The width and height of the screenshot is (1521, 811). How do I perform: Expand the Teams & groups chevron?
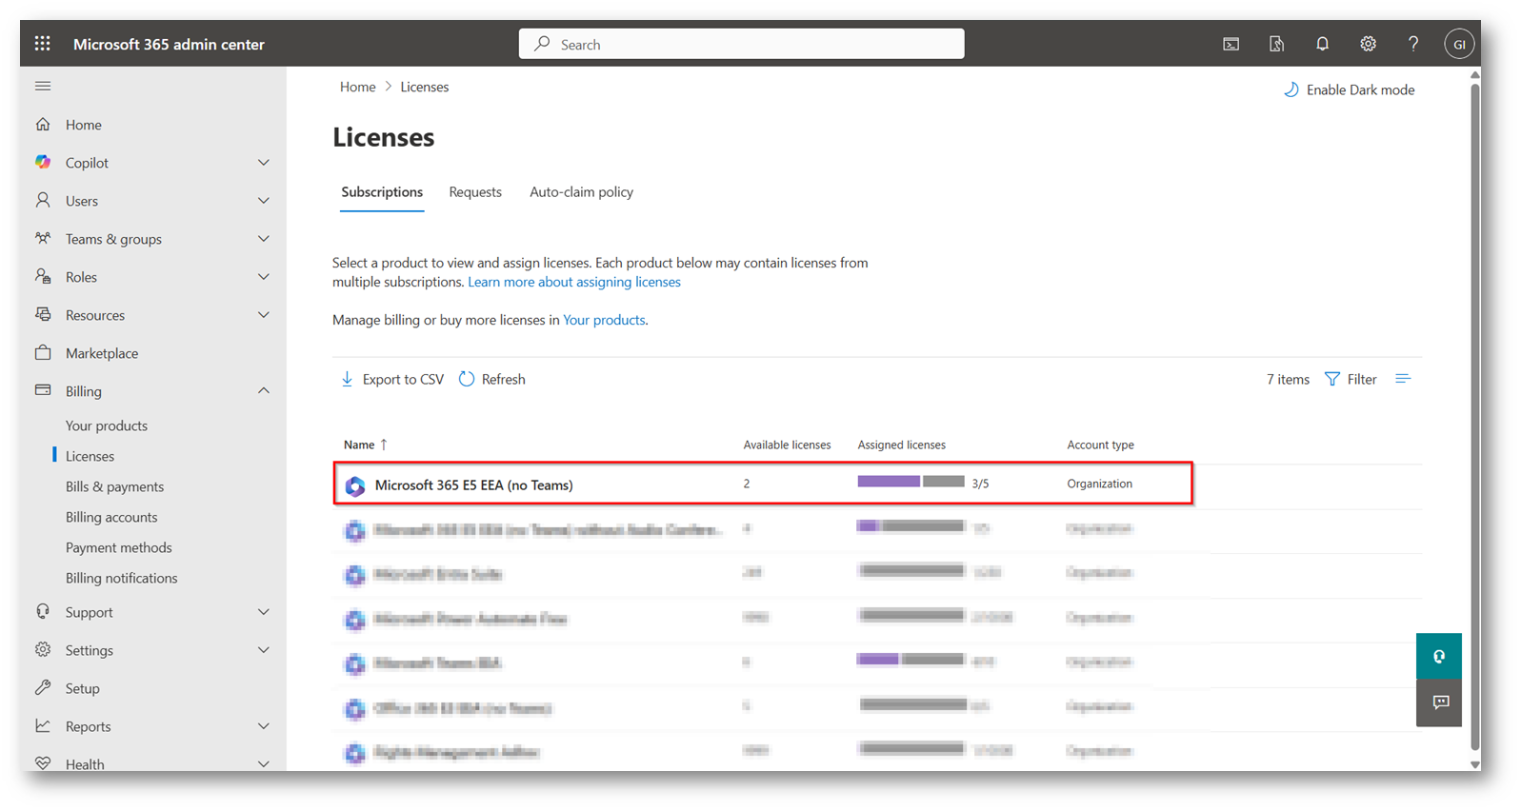264,239
